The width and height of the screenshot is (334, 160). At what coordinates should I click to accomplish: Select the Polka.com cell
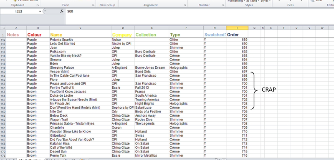click(80, 52)
